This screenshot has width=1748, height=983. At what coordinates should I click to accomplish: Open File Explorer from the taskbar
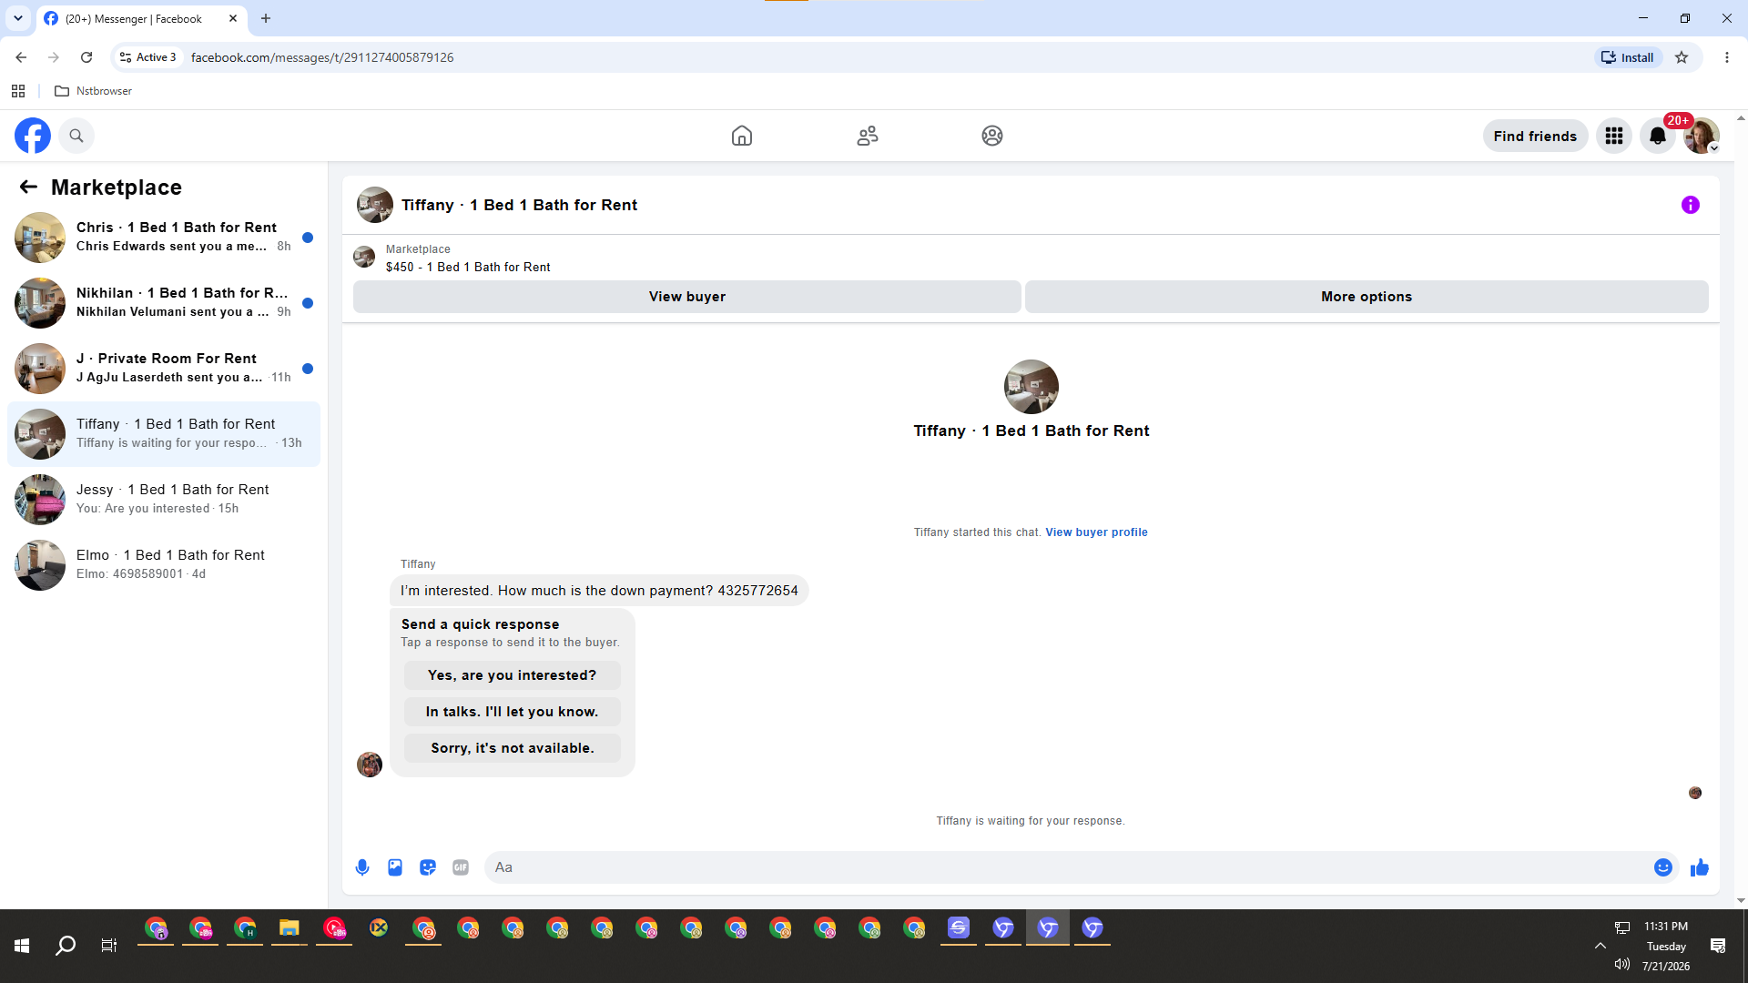290,928
